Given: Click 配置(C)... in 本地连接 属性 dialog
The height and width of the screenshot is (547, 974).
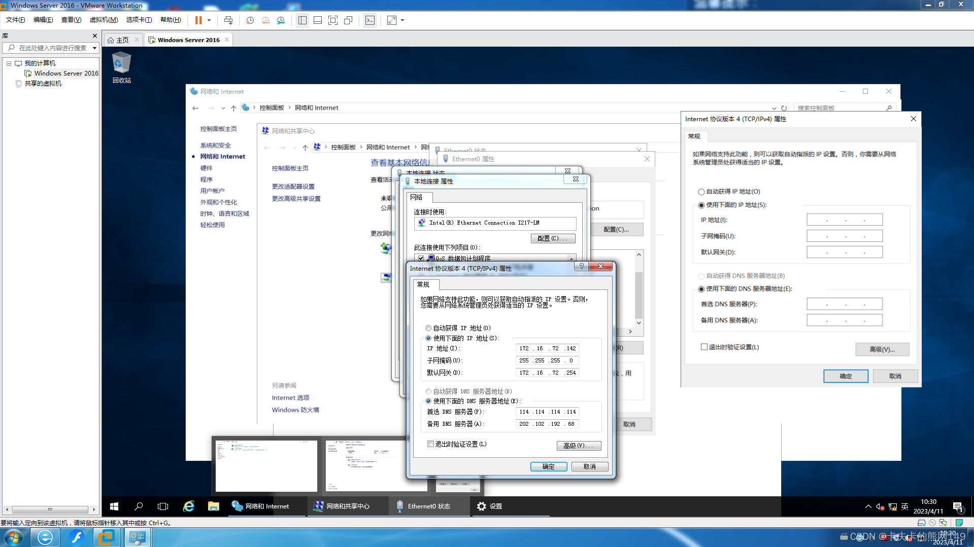Looking at the screenshot, I should pos(553,238).
